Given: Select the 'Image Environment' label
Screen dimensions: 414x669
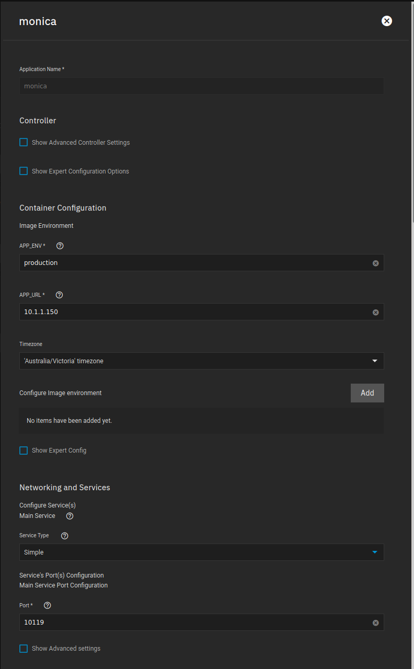Looking at the screenshot, I should tap(47, 226).
